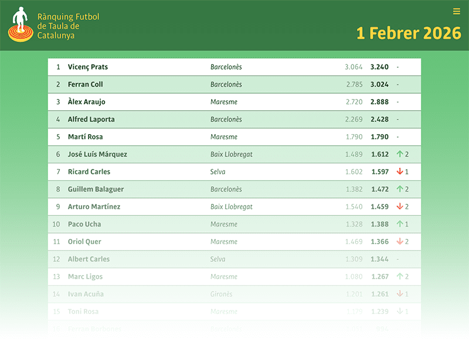The image size is (469, 339).
Task: Click green up arrow beside Guillem Balaguer
Action: tap(400, 190)
